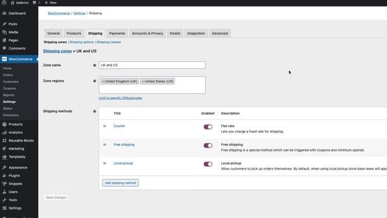Click the Snippets scissors icon
The width and height of the screenshot is (387, 218).
(x=4, y=184)
